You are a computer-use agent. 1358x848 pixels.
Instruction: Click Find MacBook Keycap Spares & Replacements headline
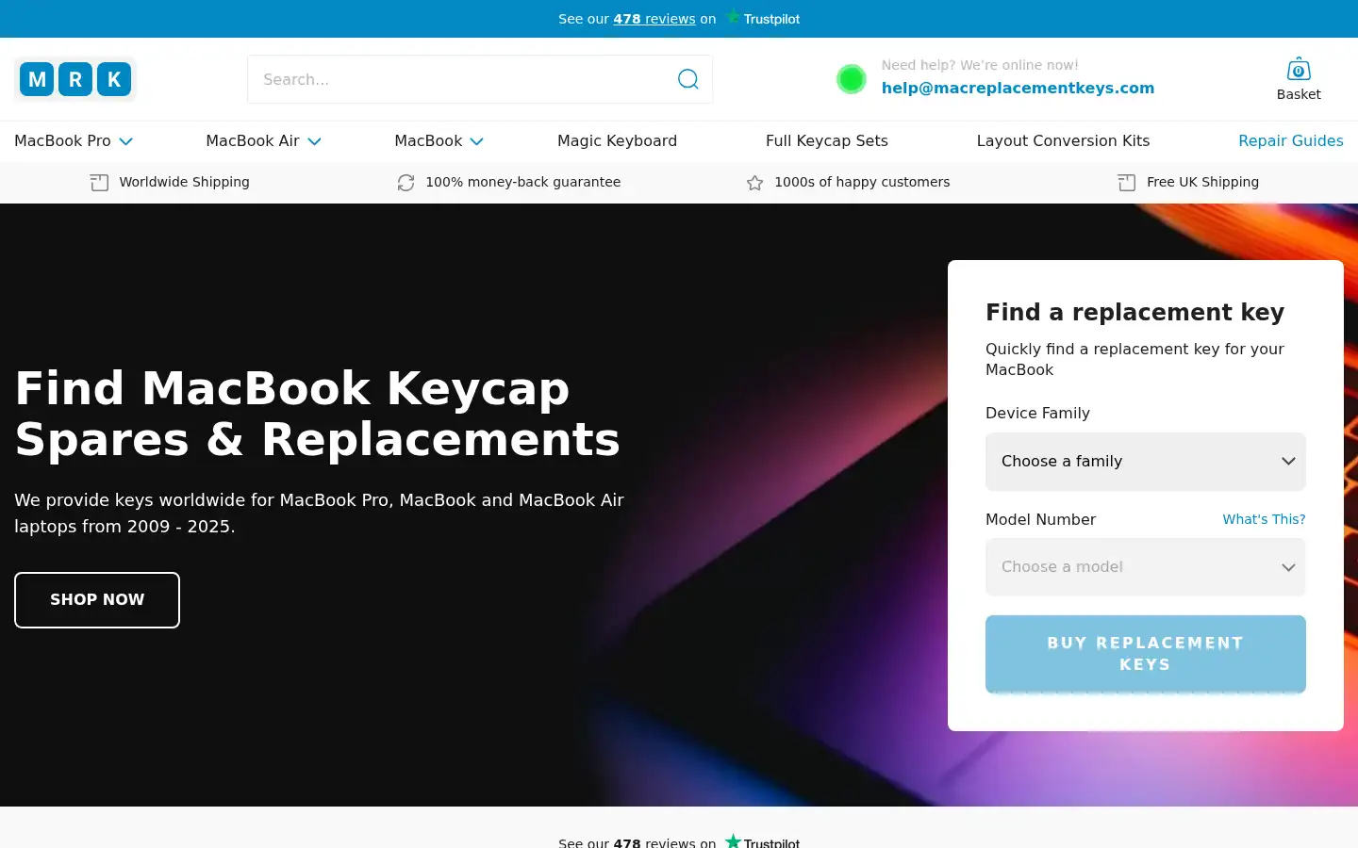[x=318, y=414]
